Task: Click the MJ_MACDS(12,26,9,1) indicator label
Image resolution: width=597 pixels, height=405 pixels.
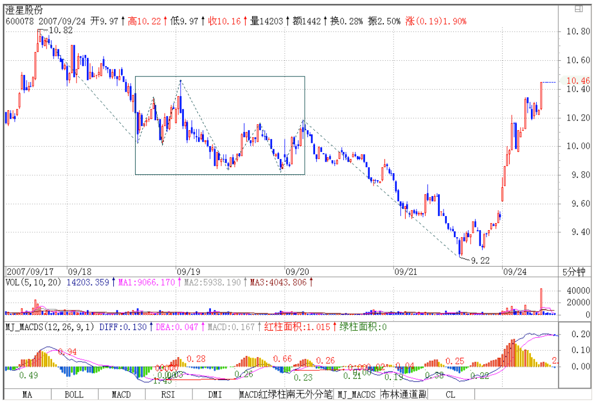Action: tap(50, 327)
